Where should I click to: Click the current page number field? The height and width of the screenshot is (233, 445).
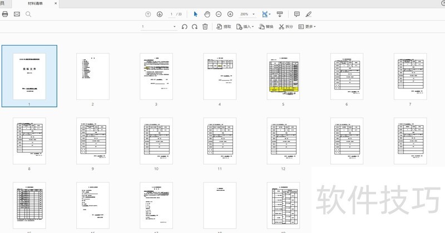click(x=171, y=14)
